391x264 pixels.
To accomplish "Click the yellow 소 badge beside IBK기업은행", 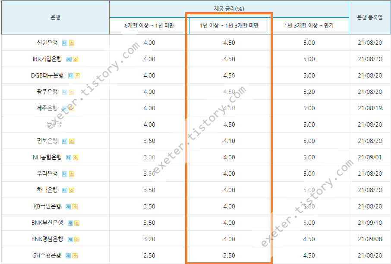I will (76, 59).
